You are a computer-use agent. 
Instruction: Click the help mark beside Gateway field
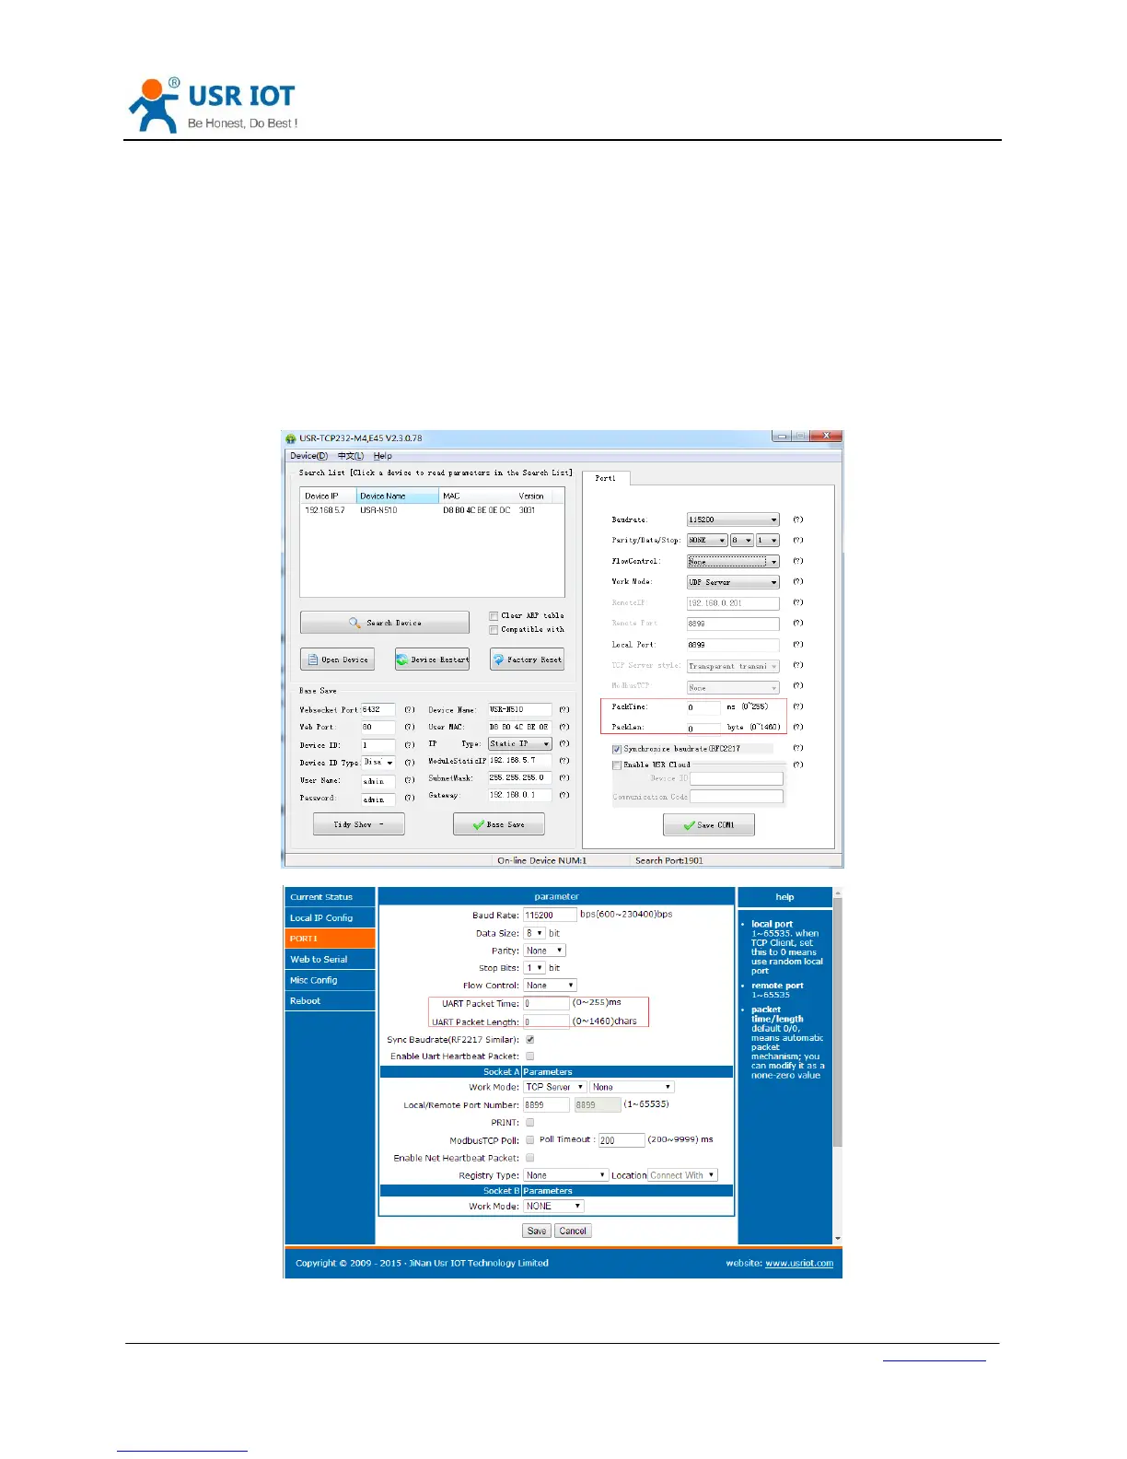[564, 794]
